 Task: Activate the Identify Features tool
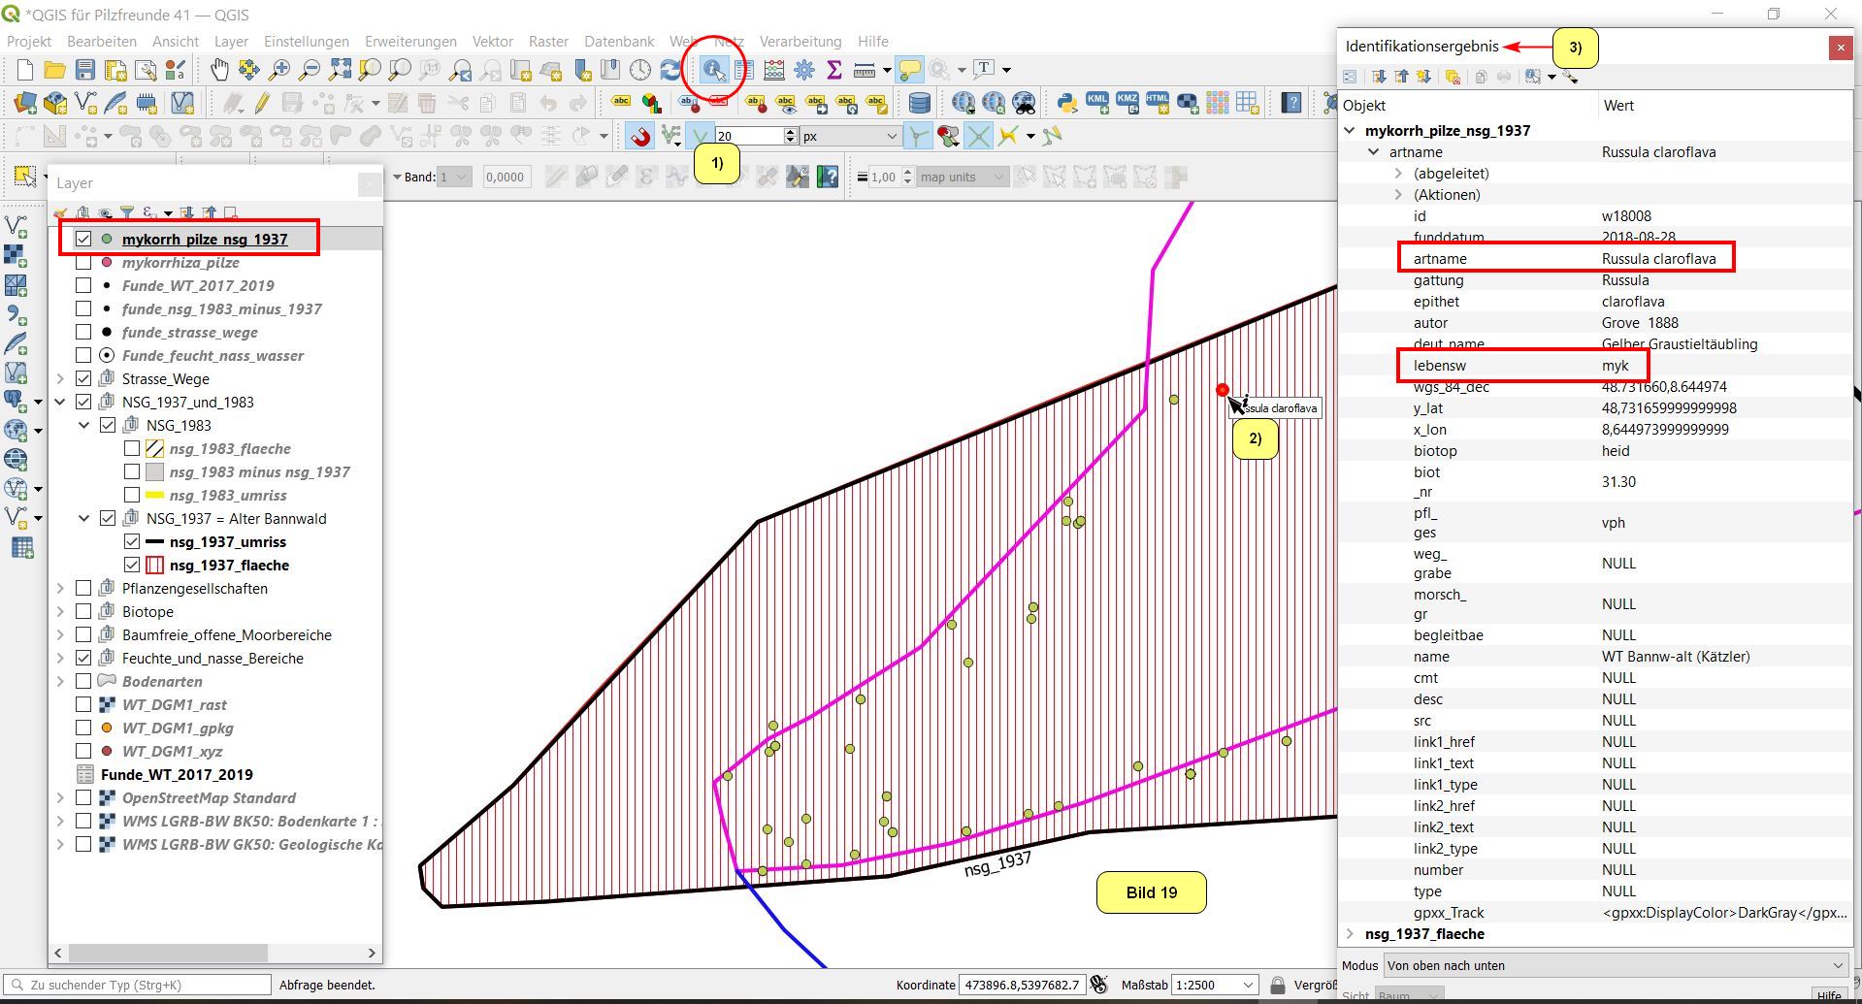click(713, 70)
